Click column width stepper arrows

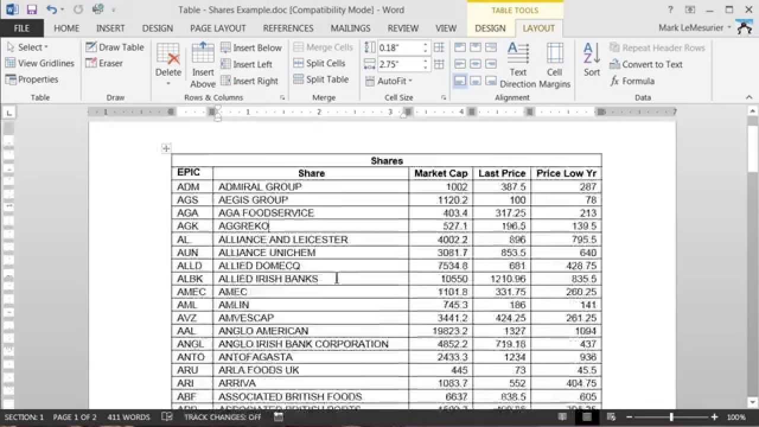pos(425,64)
